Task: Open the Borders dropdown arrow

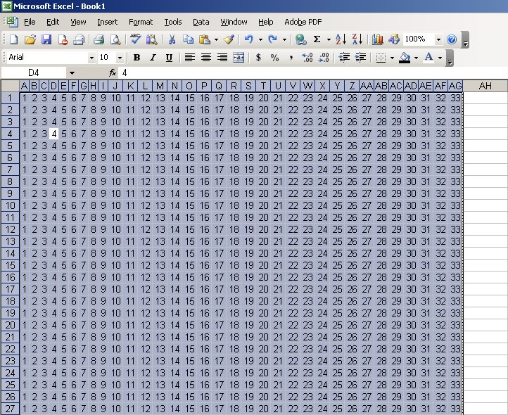Action: coord(392,58)
